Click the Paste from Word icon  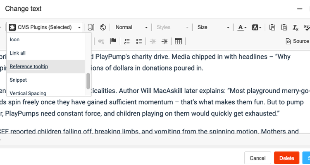[284, 28]
